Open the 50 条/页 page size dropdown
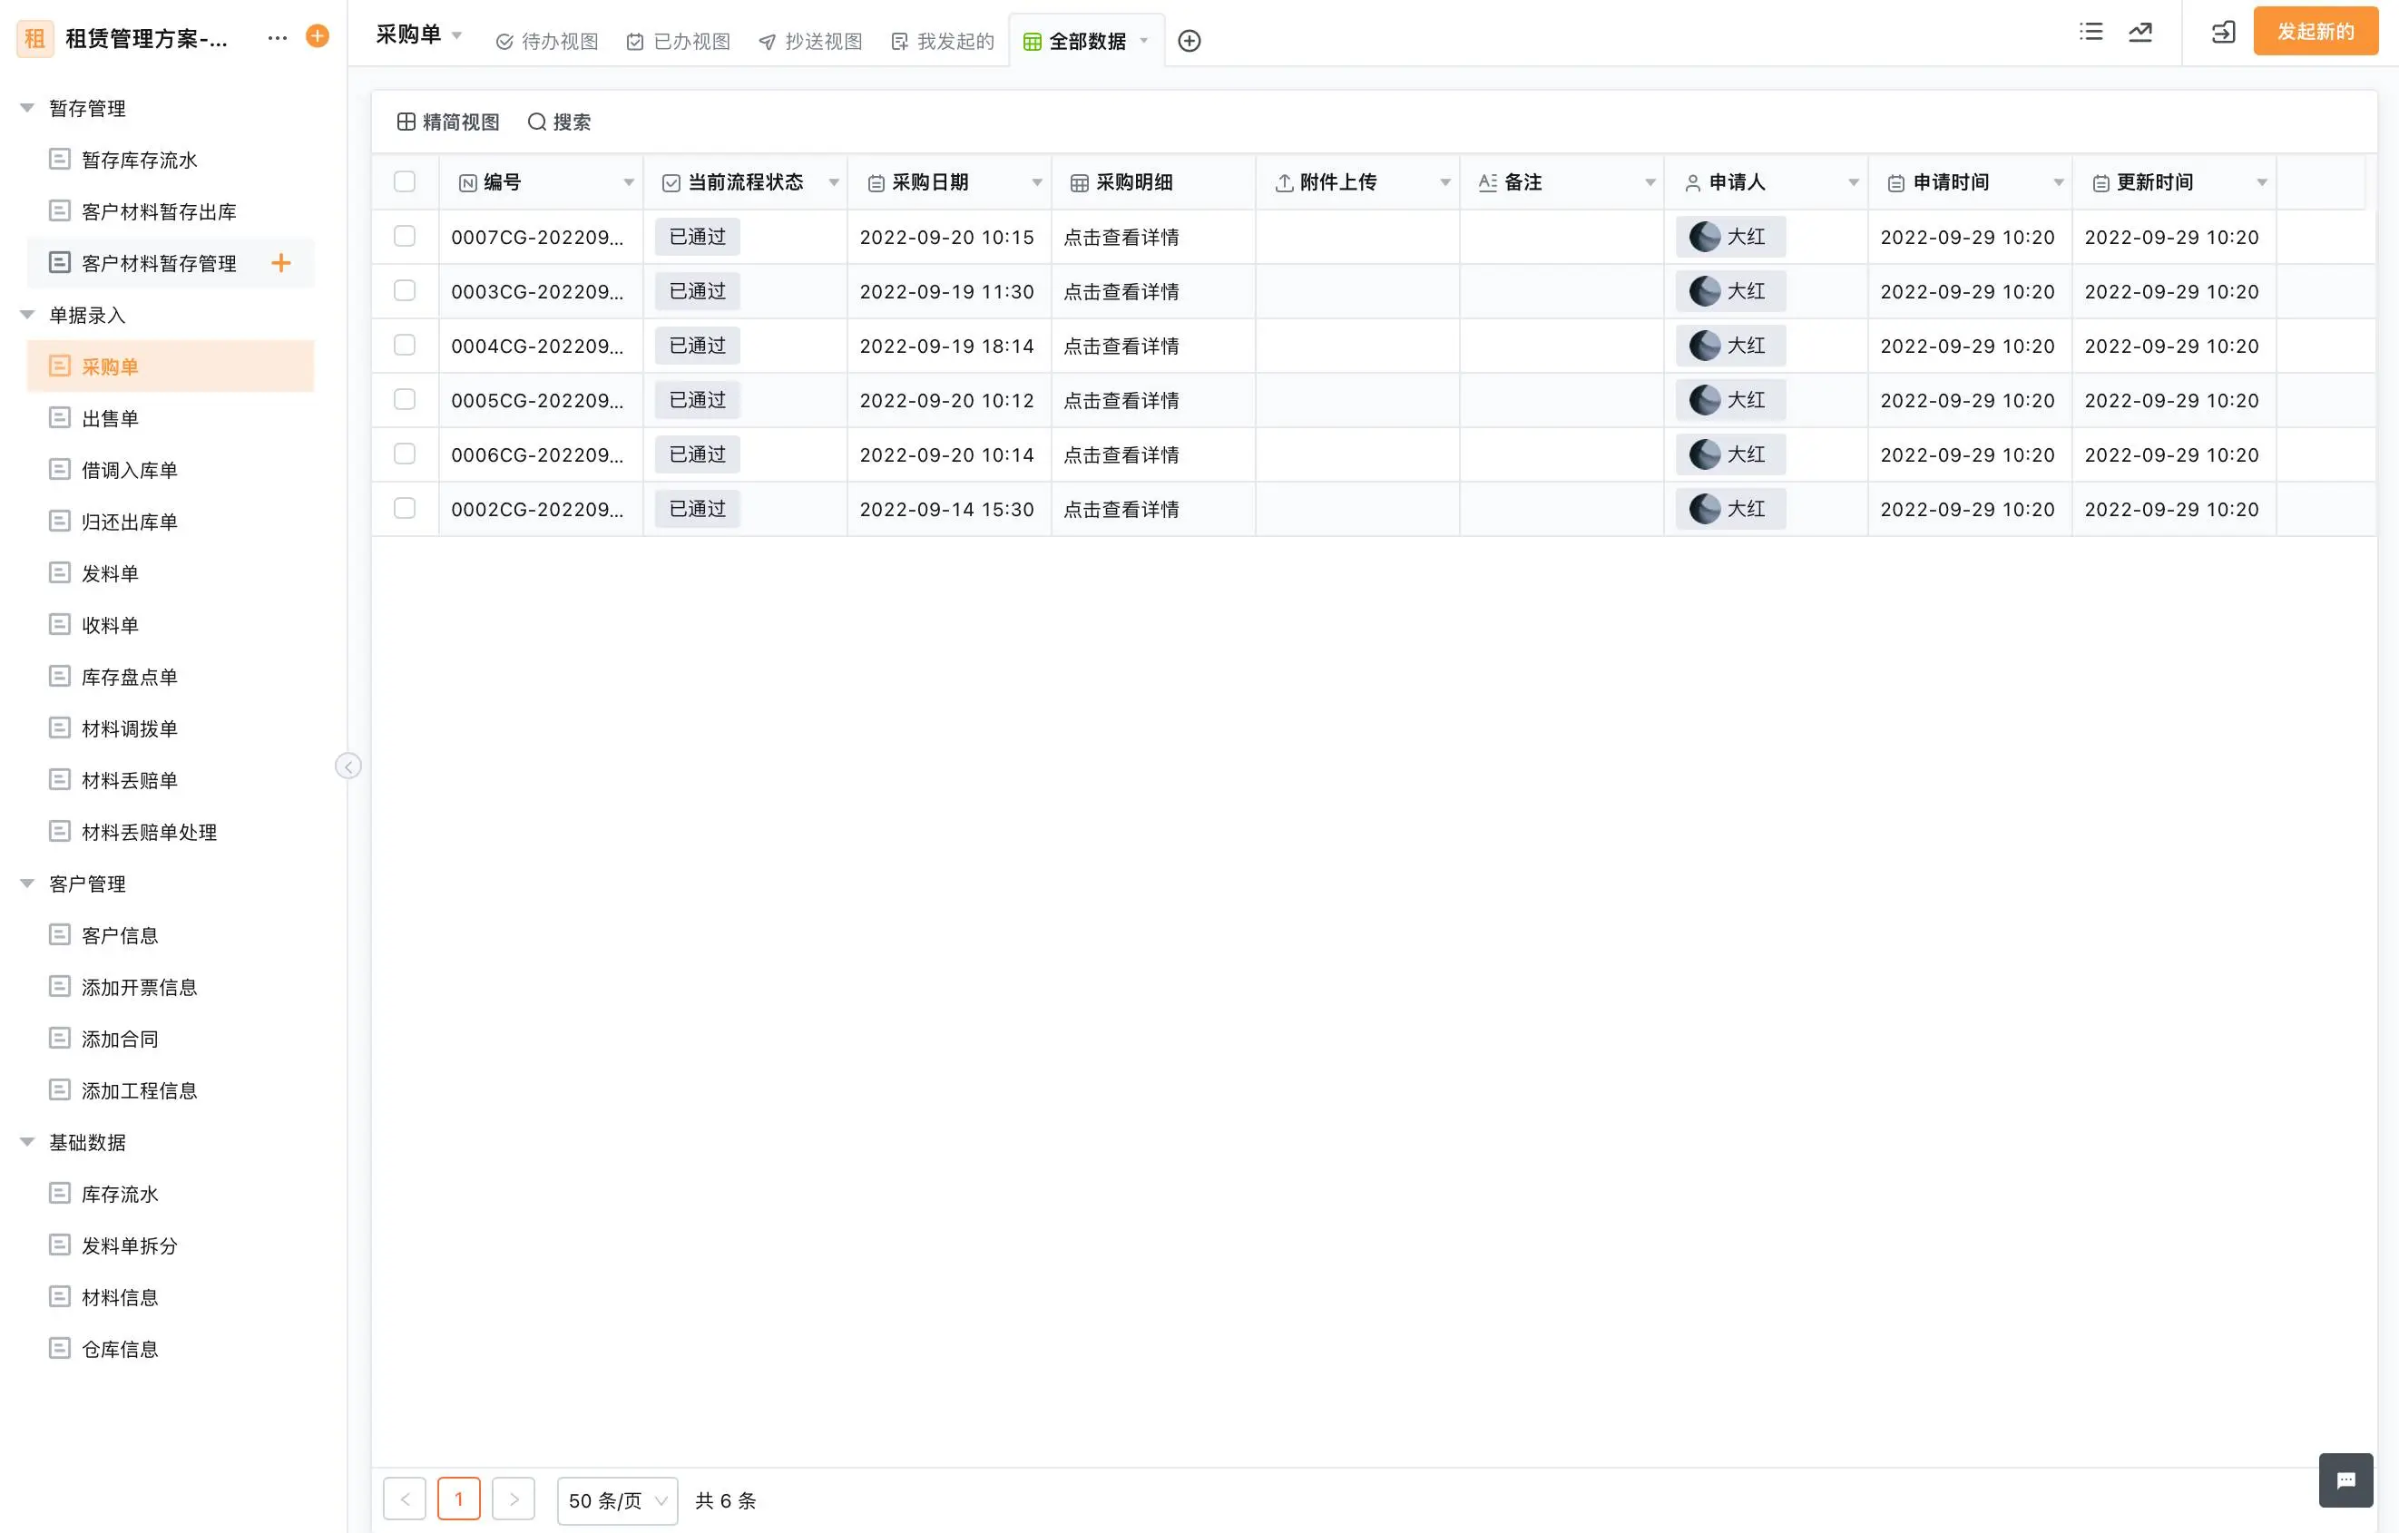This screenshot has width=2399, height=1533. [x=617, y=1500]
